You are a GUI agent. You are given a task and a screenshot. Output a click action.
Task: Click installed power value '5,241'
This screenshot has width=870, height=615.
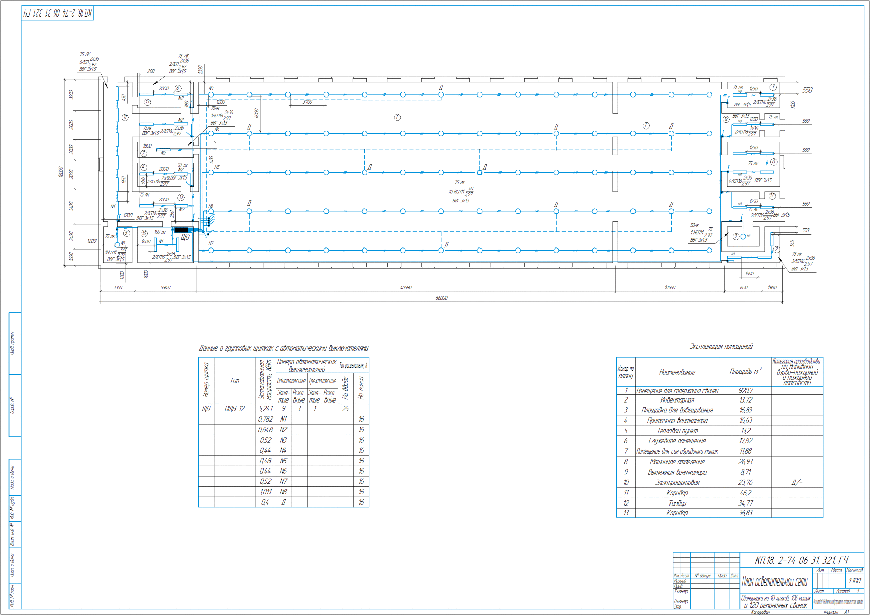click(x=266, y=409)
